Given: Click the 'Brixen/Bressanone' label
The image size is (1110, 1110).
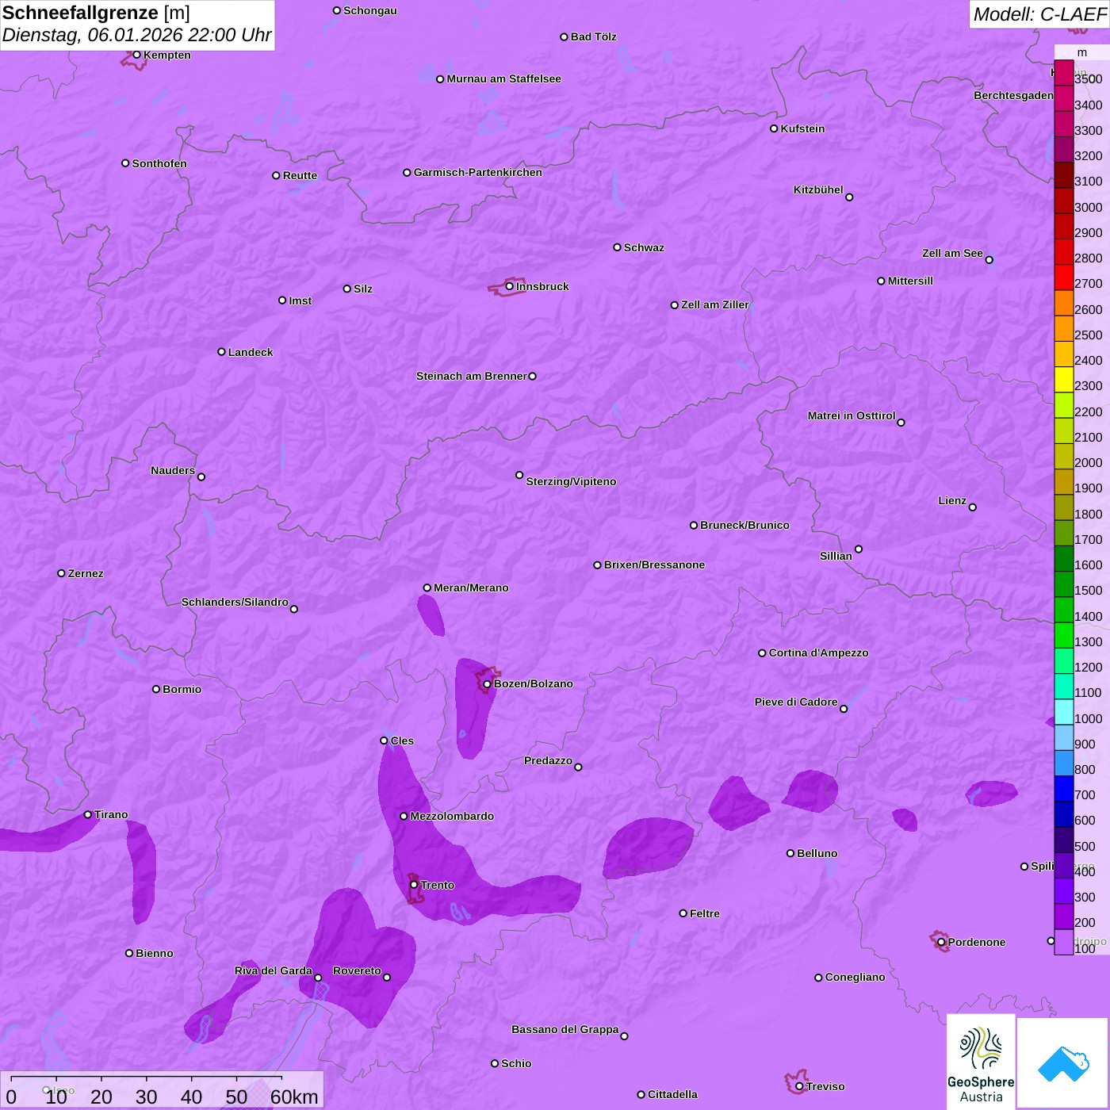Looking at the screenshot, I should coord(654,565).
